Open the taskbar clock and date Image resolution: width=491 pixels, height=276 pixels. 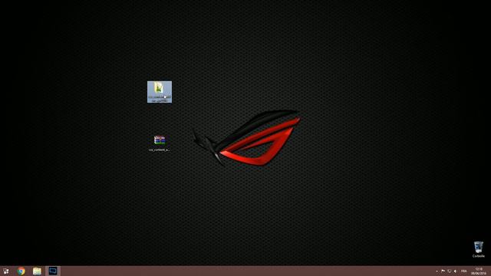click(479, 271)
